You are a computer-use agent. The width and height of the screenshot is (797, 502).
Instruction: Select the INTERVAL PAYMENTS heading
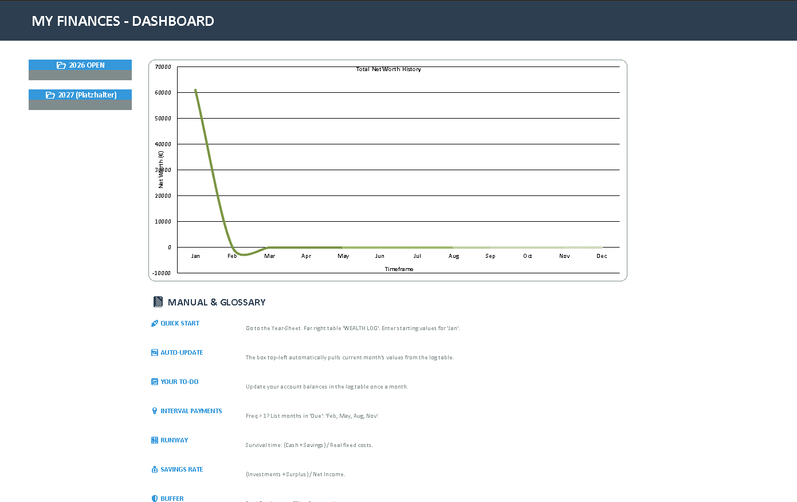tap(191, 411)
